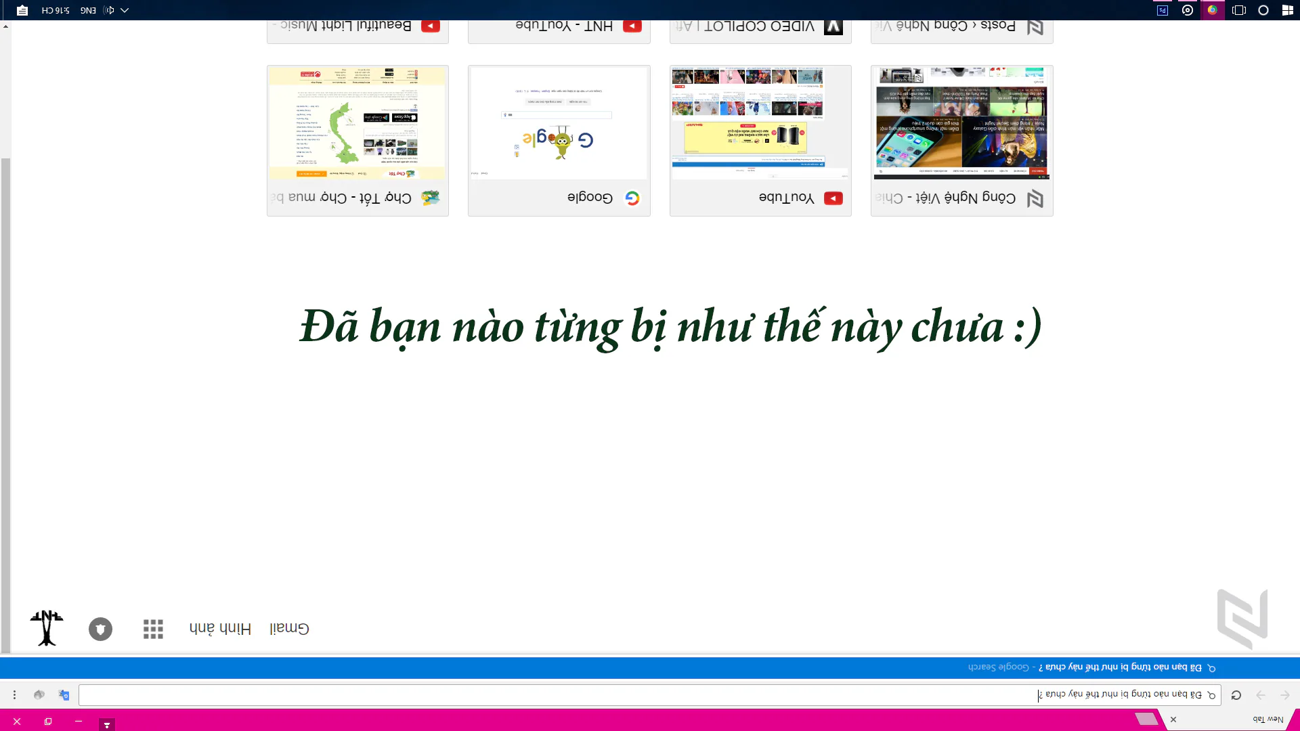Screen dimensions: 1300x731
Task: Minimize the browser window
Action: [x=79, y=722]
